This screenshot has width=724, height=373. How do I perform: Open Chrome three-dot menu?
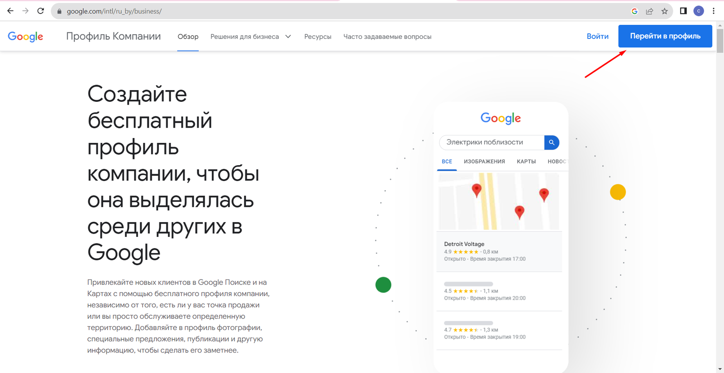pyautogui.click(x=714, y=11)
